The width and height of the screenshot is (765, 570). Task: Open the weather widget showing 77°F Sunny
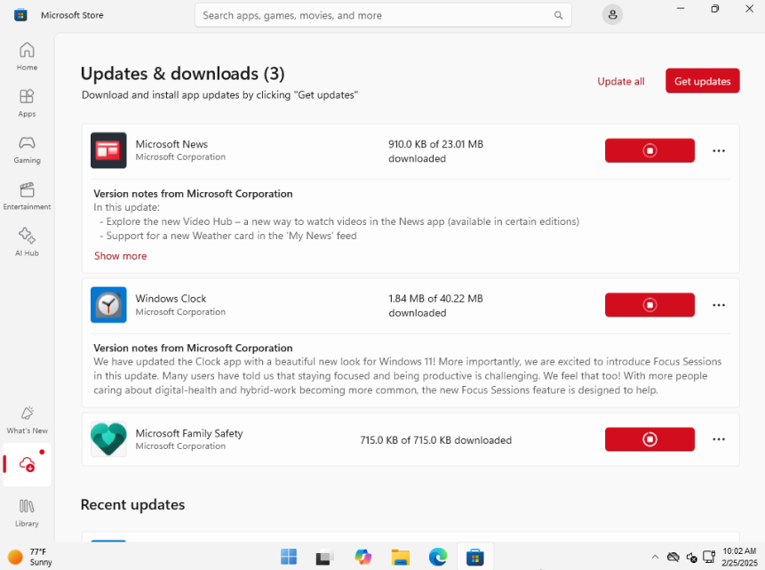click(x=29, y=557)
